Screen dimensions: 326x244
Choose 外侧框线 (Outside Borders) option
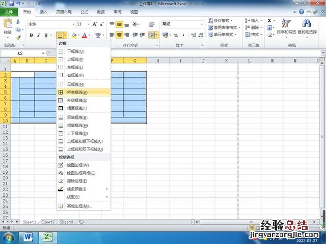point(77,100)
